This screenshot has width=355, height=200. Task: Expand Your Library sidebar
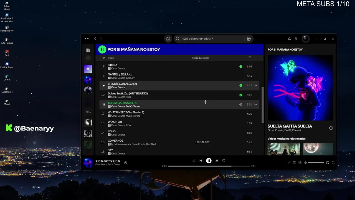coord(88,50)
